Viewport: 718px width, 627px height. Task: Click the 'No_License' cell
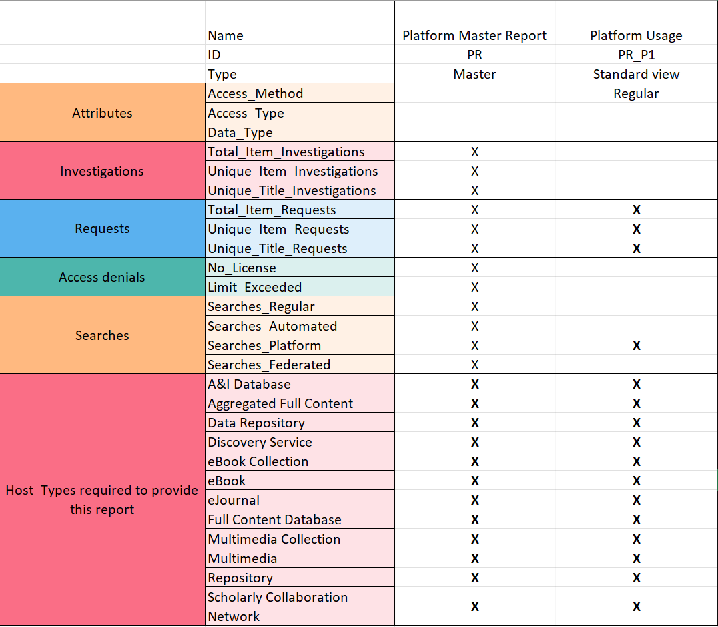click(300, 267)
